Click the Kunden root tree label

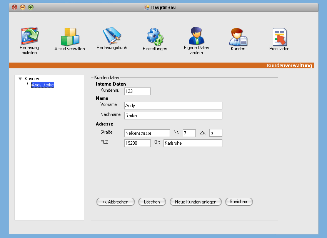(x=32, y=79)
